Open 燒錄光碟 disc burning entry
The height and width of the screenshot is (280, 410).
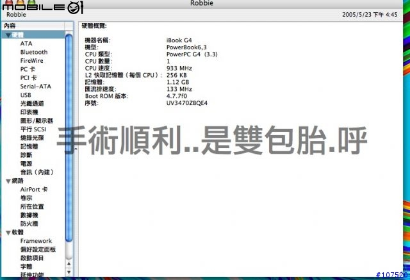point(32,138)
